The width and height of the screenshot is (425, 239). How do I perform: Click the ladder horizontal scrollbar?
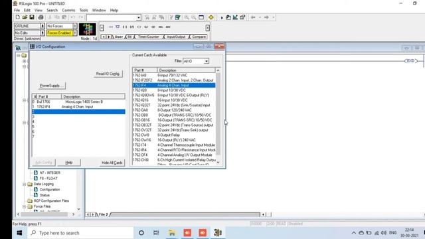(186, 214)
